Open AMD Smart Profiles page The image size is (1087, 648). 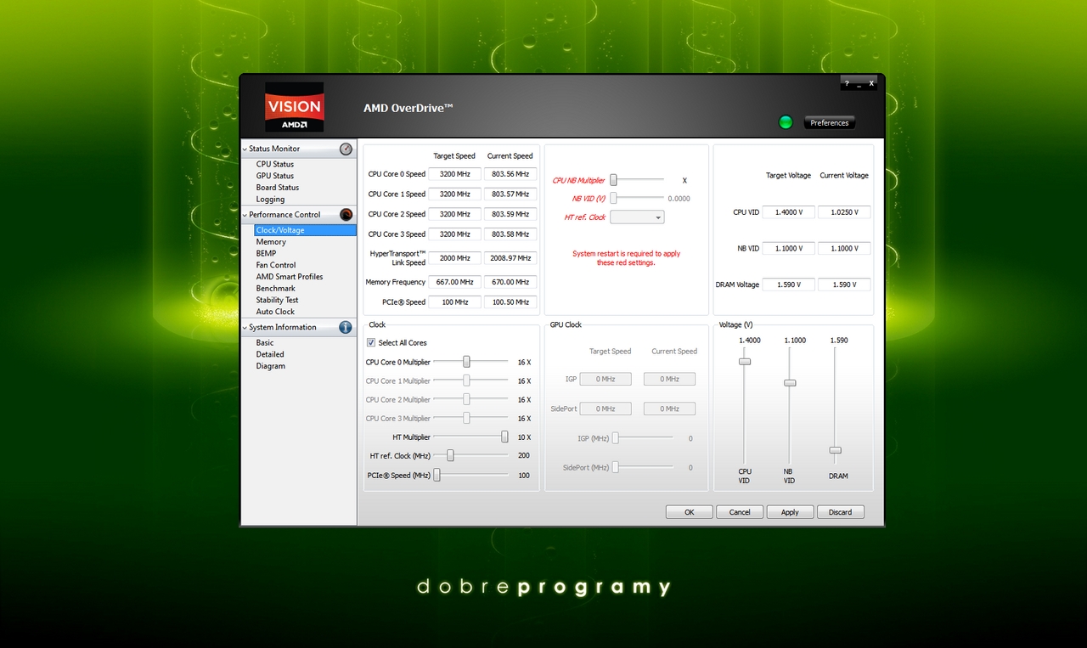290,277
